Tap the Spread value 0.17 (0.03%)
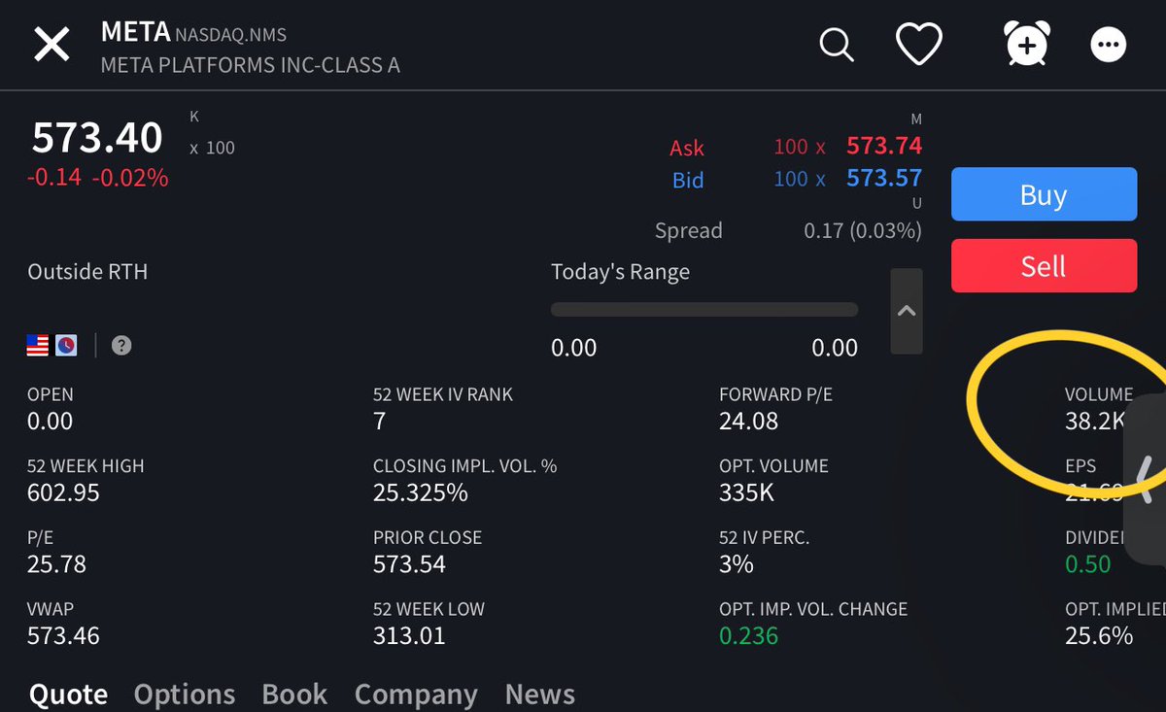This screenshot has height=712, width=1166. pos(863,230)
